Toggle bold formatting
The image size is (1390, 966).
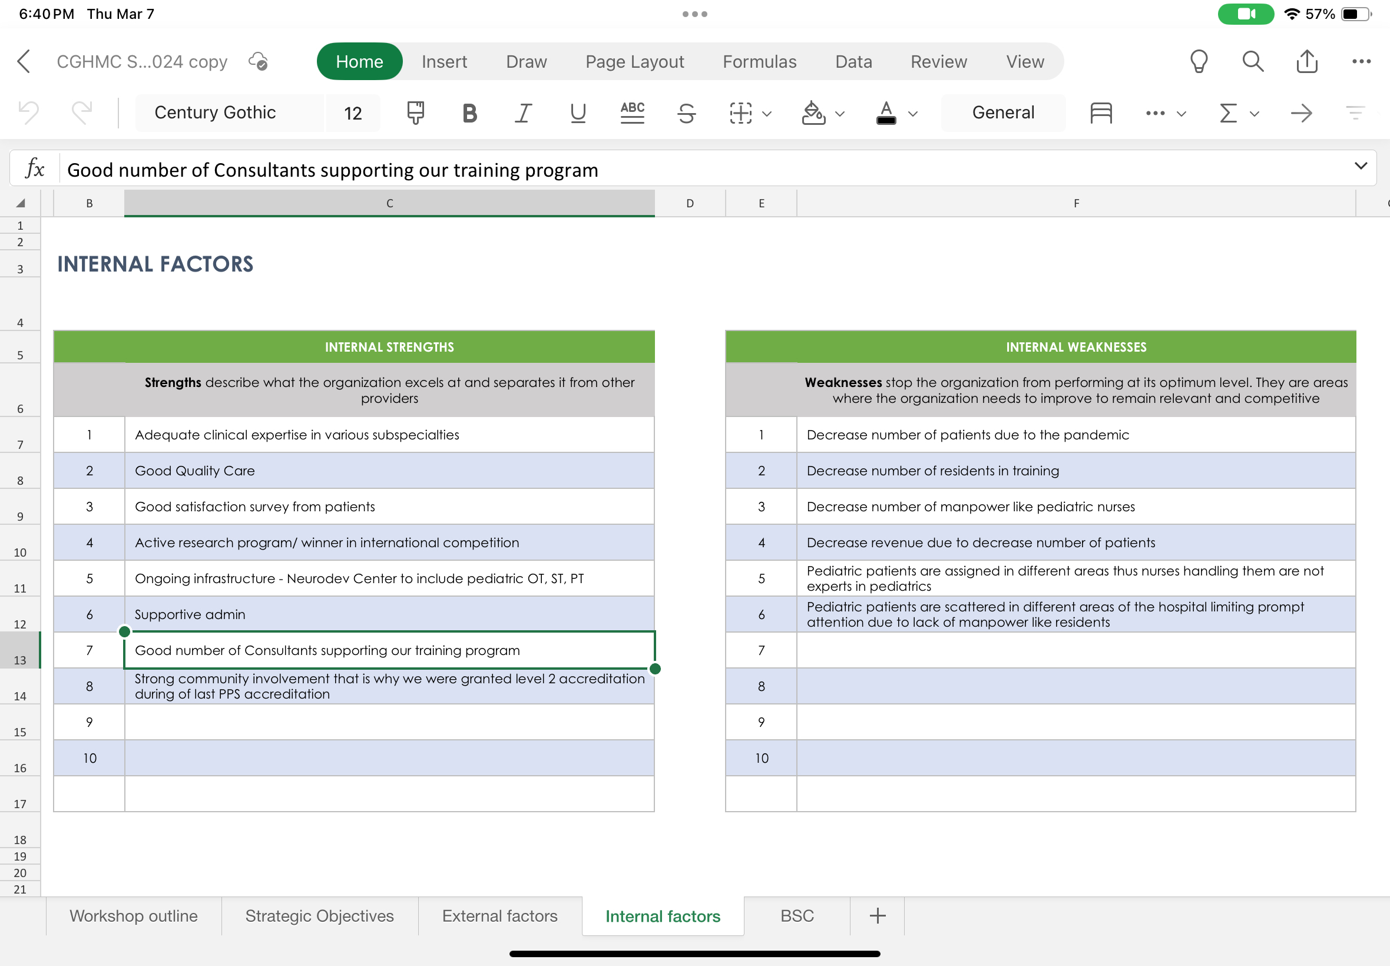click(x=469, y=113)
